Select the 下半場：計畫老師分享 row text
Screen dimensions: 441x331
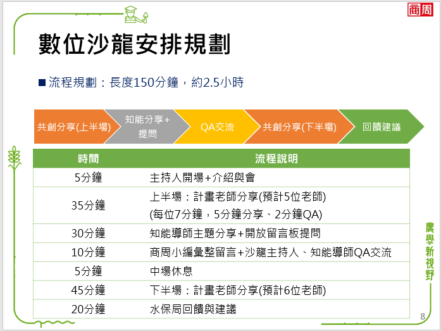click(237, 290)
